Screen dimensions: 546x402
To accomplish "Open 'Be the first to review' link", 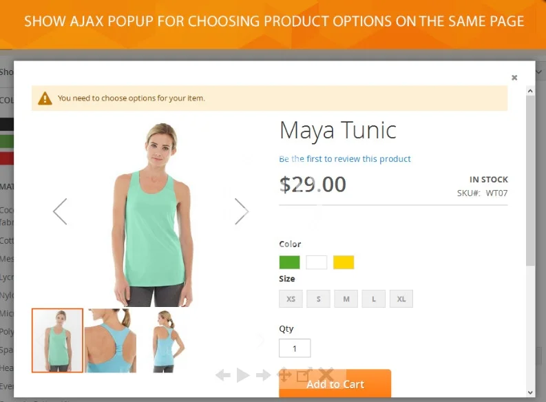I will 345,159.
